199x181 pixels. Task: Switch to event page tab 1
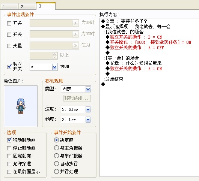pyautogui.click(x=9, y=6)
